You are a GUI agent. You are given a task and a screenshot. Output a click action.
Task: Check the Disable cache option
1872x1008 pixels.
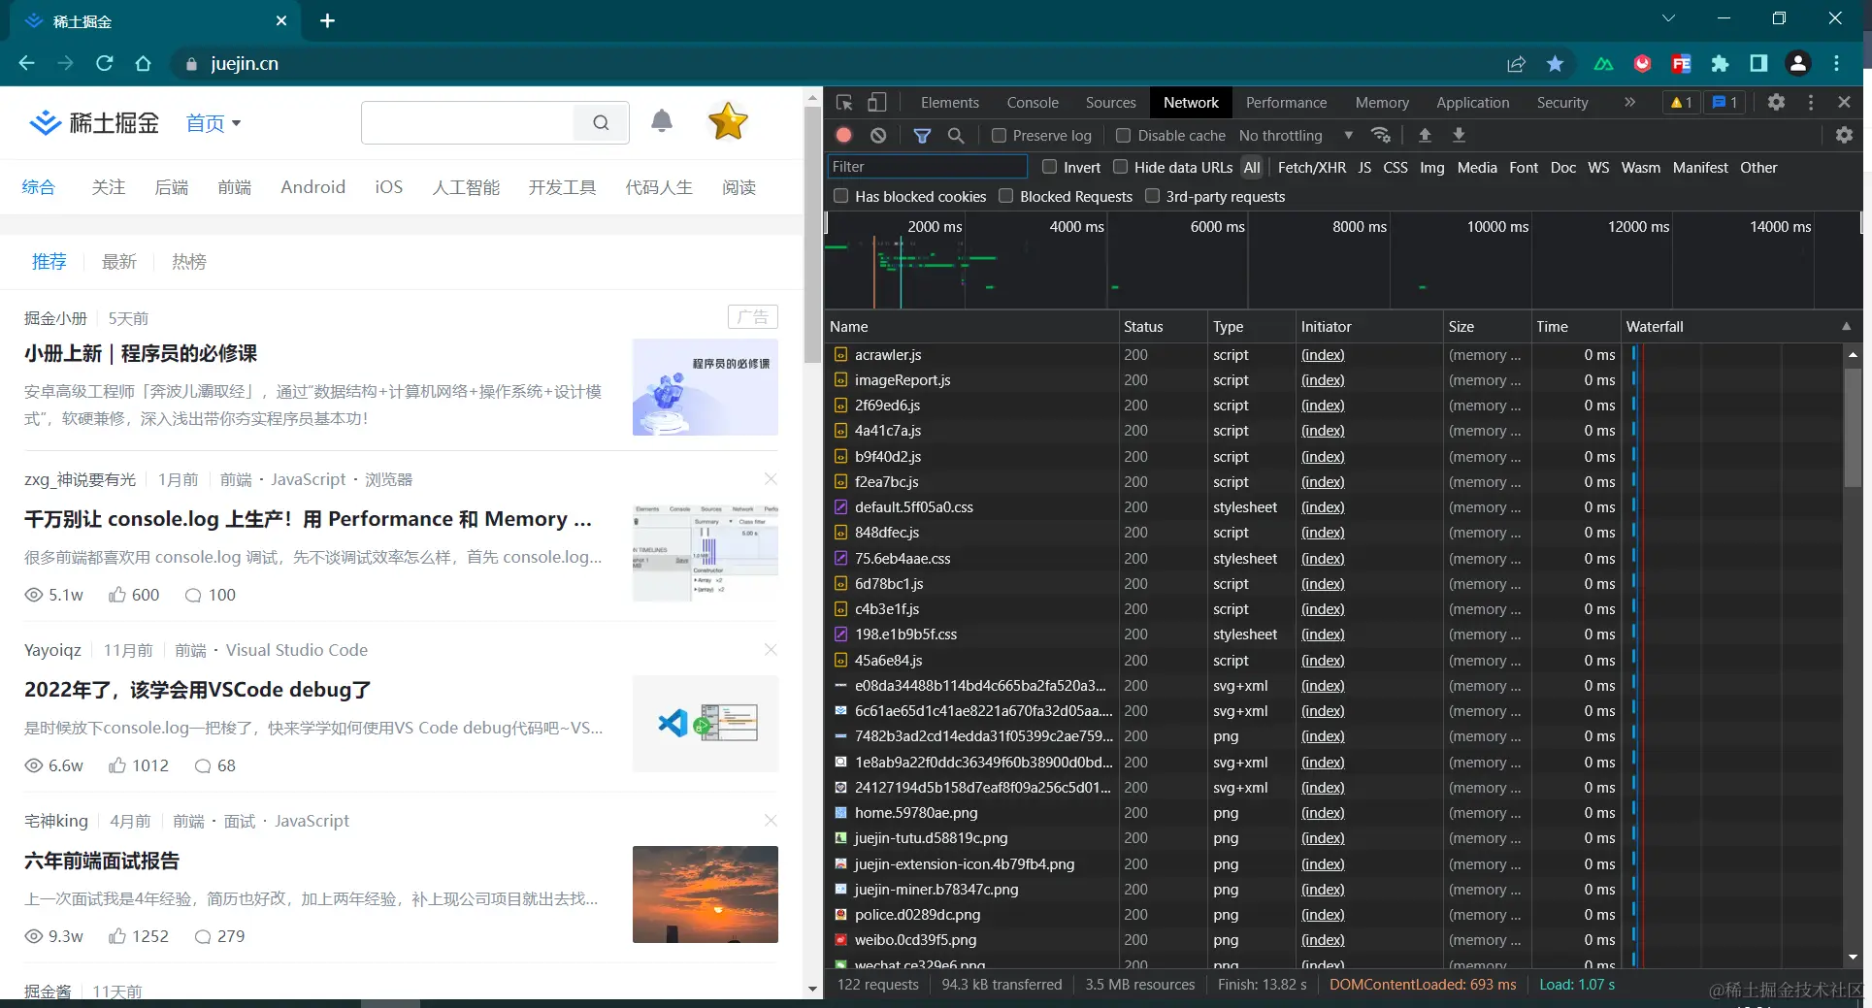pos(1124,136)
